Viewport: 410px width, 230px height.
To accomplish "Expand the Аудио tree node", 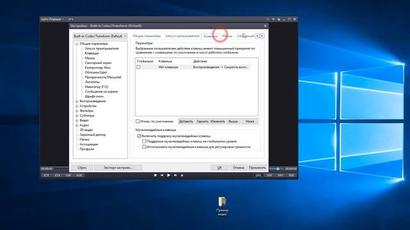I will pyautogui.click(x=77, y=125).
